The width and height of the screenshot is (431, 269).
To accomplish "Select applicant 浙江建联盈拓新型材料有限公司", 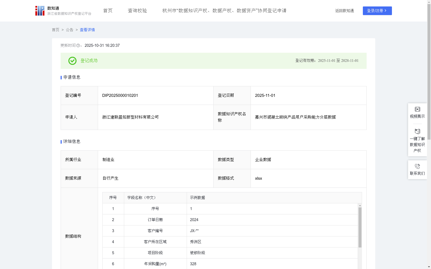I will pos(130,117).
